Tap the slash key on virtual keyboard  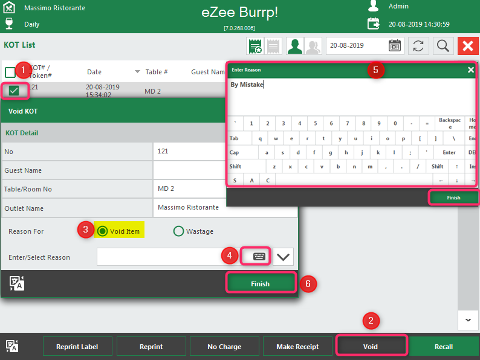pyautogui.click(x=418, y=166)
